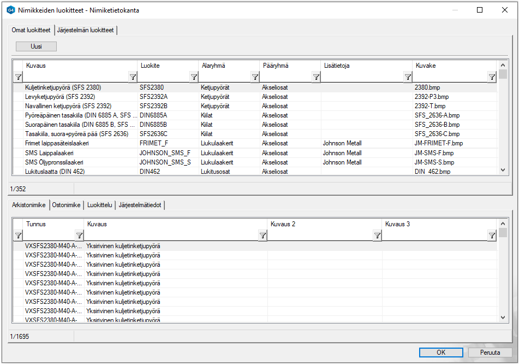The height and width of the screenshot is (364, 519).
Task: Select the Lukituslaatta (DIN 462) row
Action: (x=55, y=172)
